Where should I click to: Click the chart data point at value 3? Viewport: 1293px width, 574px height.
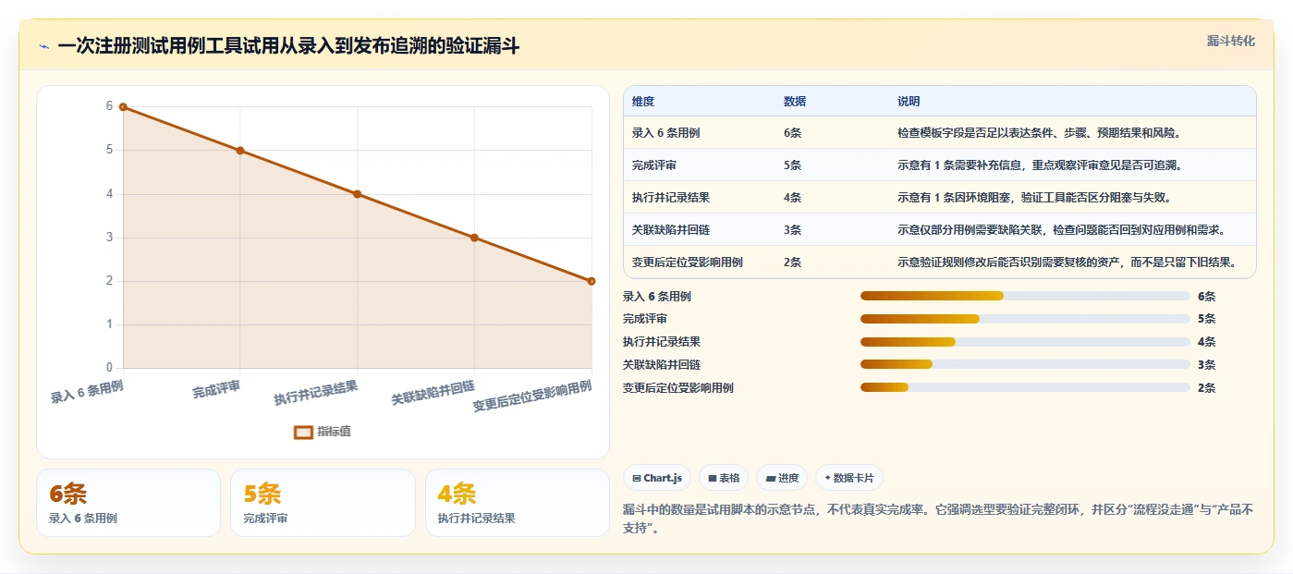tap(474, 238)
